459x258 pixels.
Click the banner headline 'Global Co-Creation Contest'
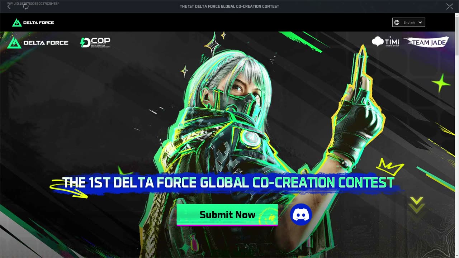pos(297,183)
